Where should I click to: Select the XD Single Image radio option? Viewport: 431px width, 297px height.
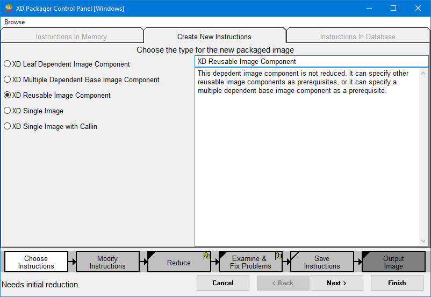tap(7, 111)
